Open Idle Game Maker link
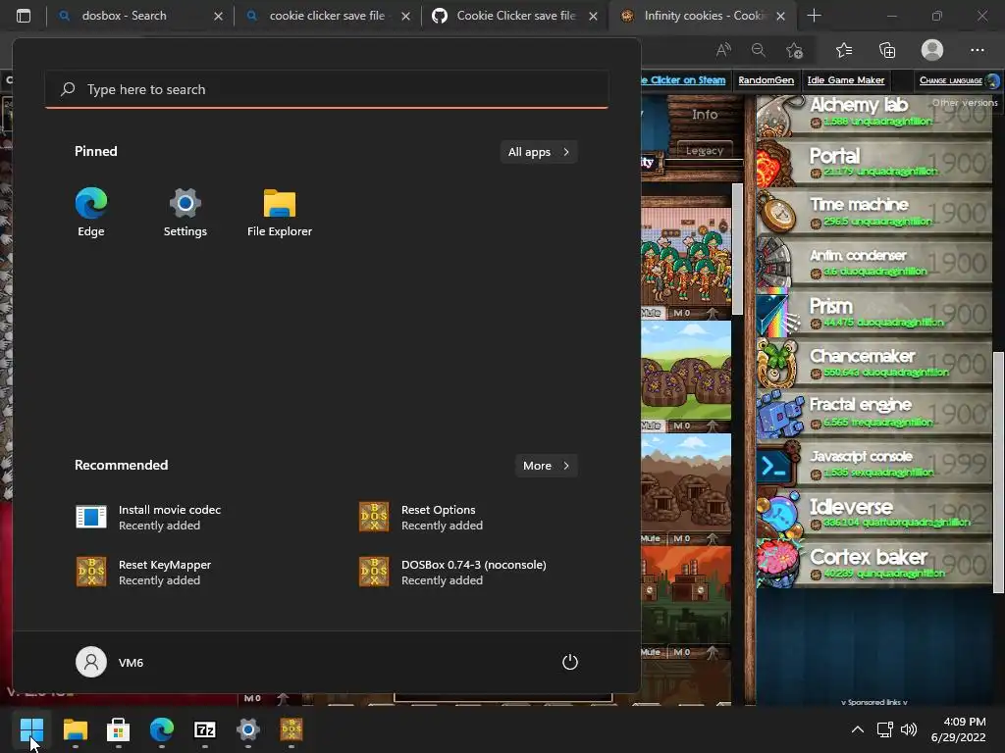 [x=845, y=80]
